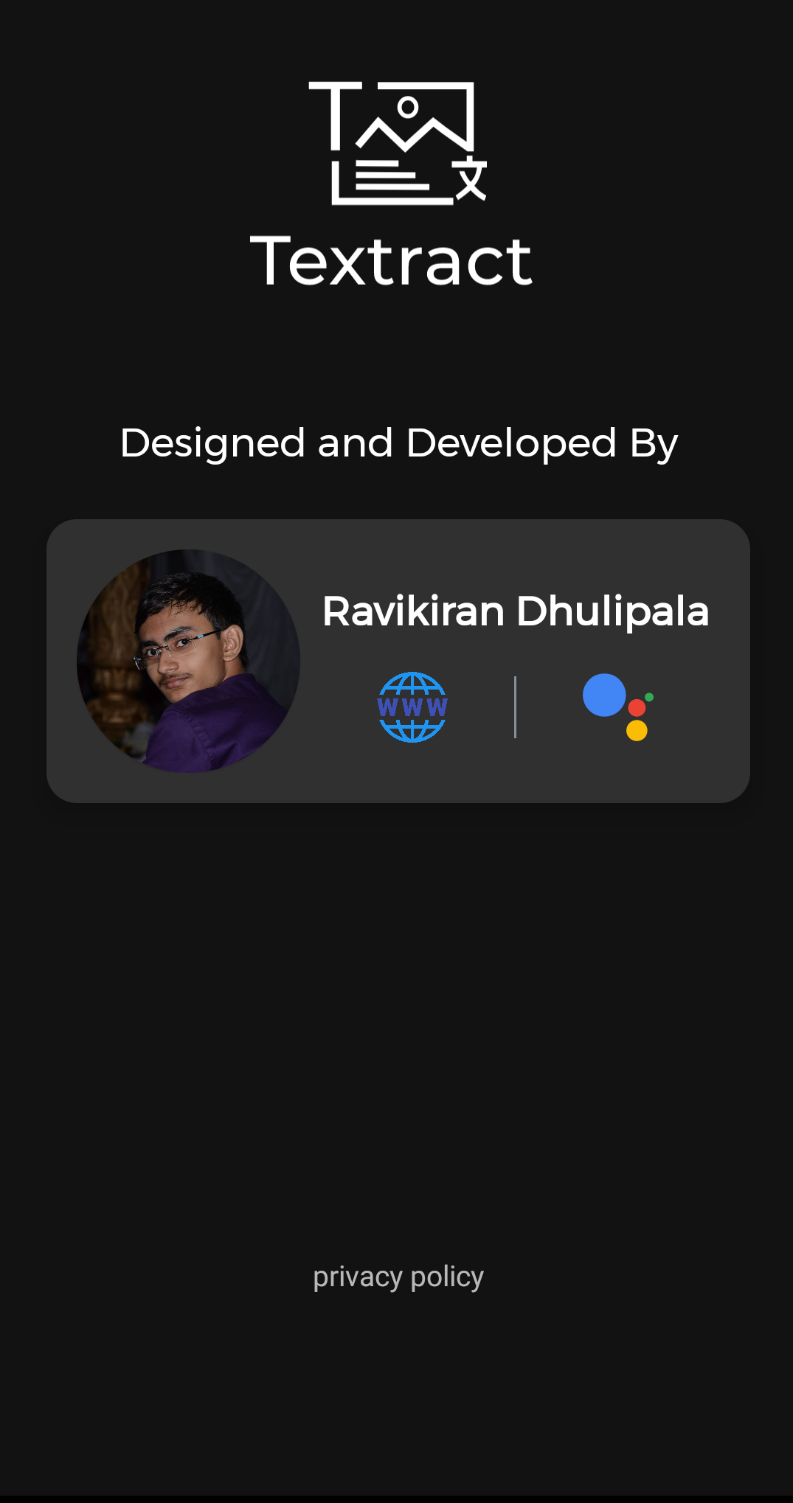Open the privacy policy link
This screenshot has height=1503, width=793.
398,1277
